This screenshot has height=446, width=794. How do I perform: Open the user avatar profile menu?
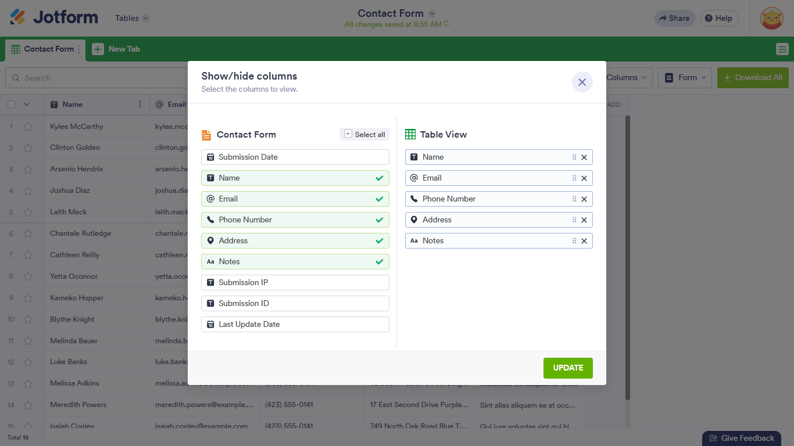click(x=771, y=19)
